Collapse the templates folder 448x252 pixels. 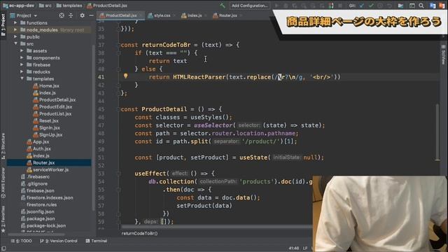pos(22,78)
